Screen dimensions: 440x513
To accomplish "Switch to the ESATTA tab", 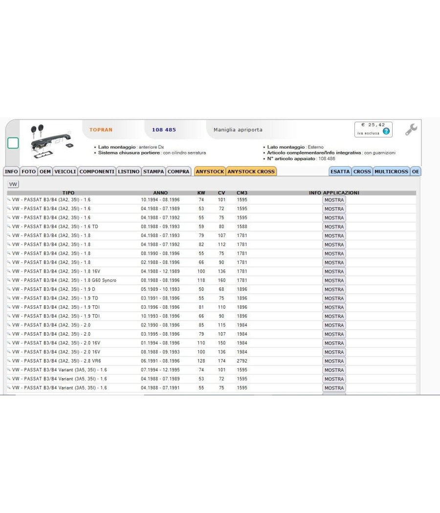I will (x=340, y=171).
